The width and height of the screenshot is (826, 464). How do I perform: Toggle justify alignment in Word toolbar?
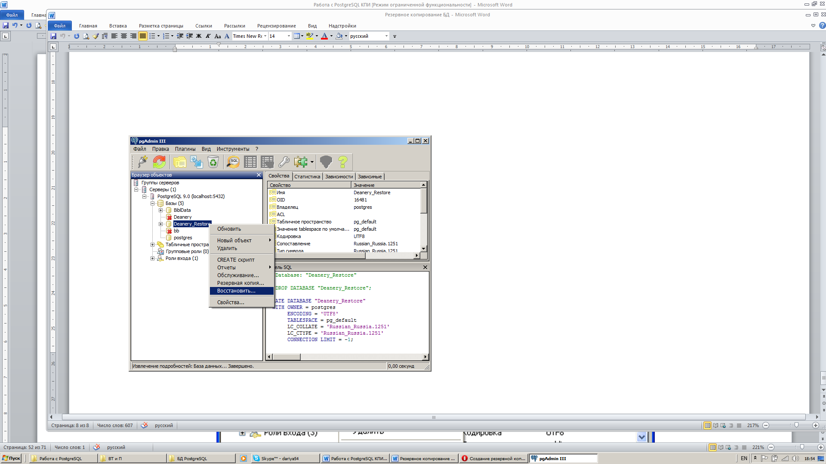pyautogui.click(x=143, y=36)
